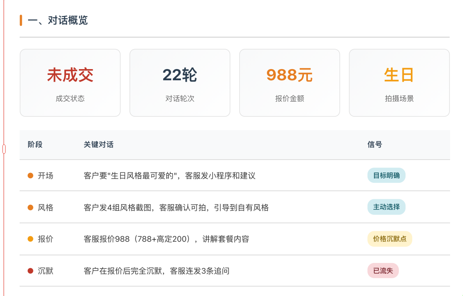
Task: Select the 开场 row dialogue text
Action: [169, 176]
